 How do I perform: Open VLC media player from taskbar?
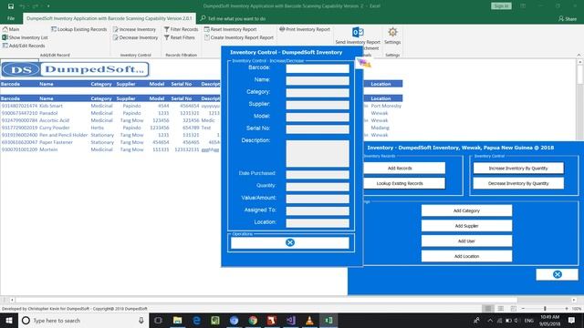point(309,320)
